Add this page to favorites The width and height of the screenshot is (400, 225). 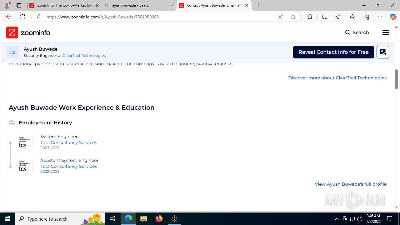point(293,17)
